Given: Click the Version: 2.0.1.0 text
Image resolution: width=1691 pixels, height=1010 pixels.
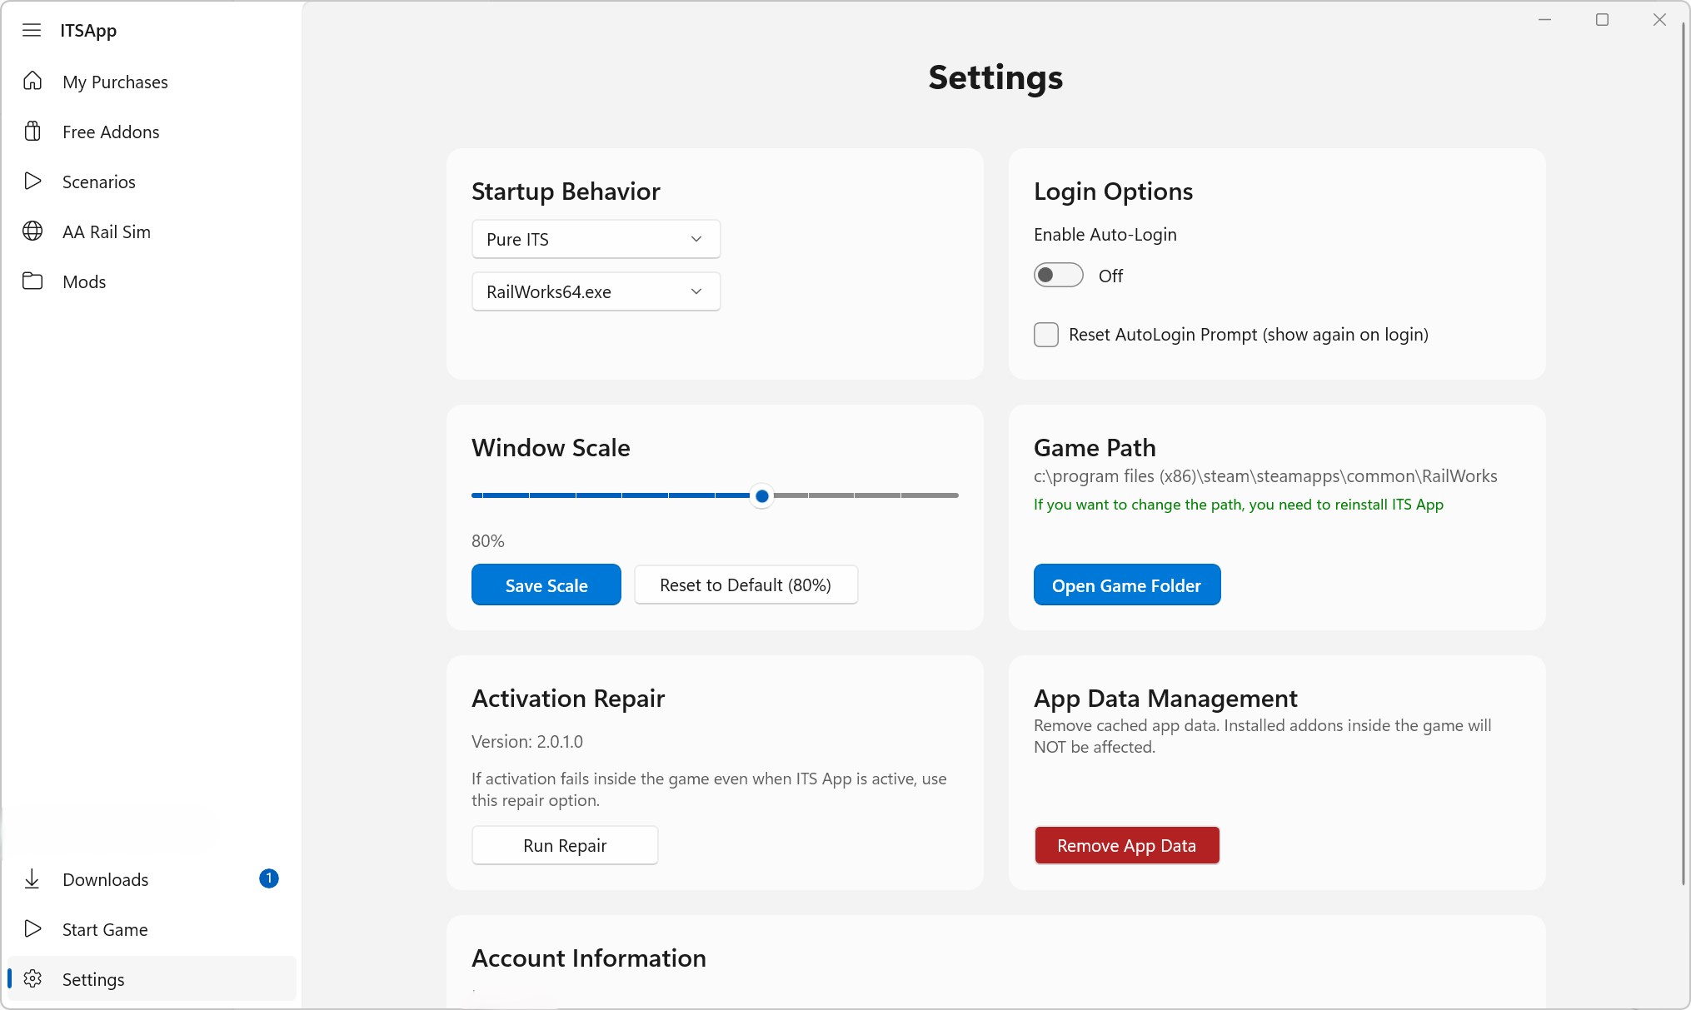Looking at the screenshot, I should coord(527,741).
